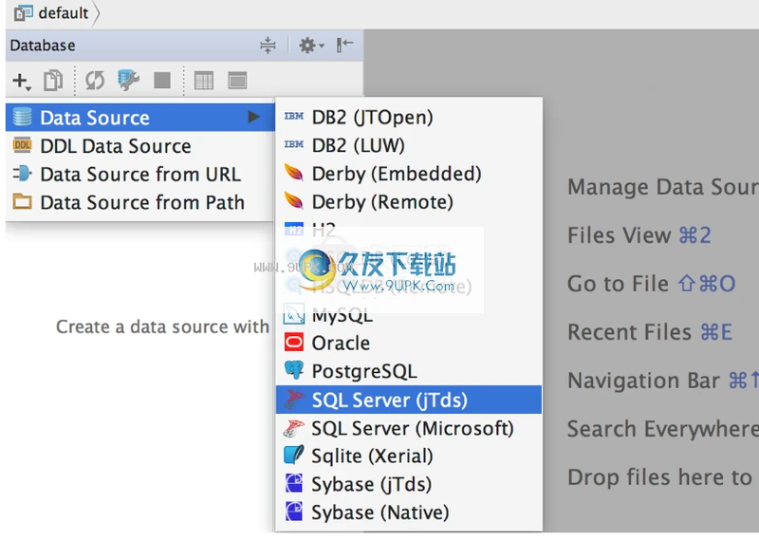Screen dimensions: 759x540
Task: Select Derby (Embedded) option
Action: point(409,174)
